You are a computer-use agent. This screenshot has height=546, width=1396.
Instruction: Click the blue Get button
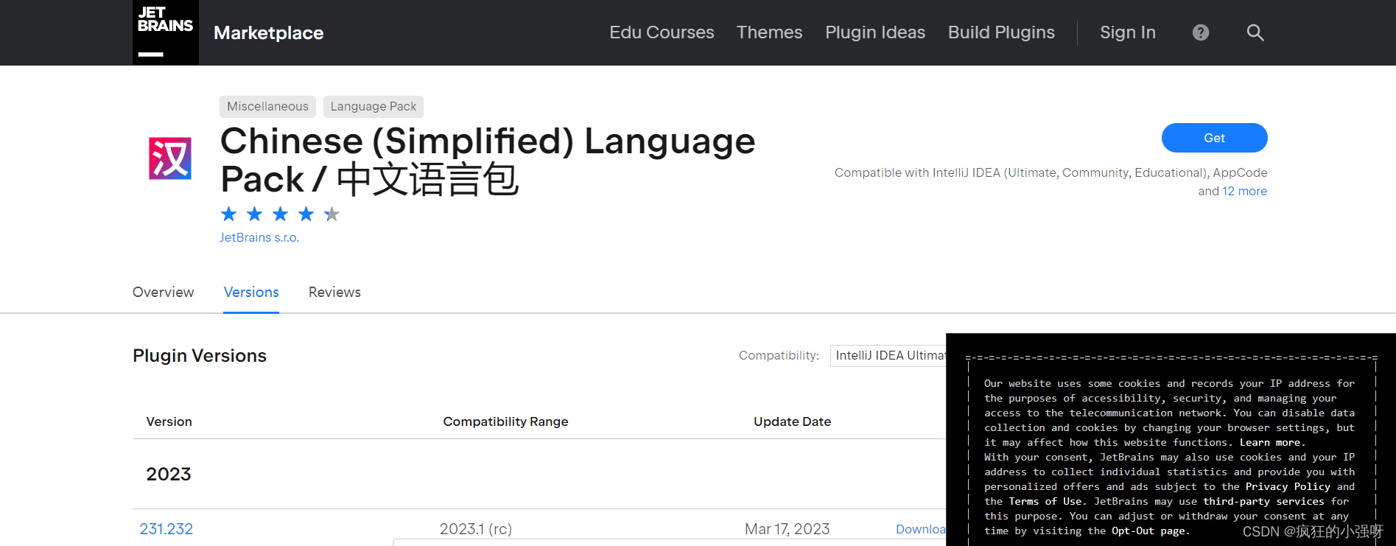[1214, 138]
